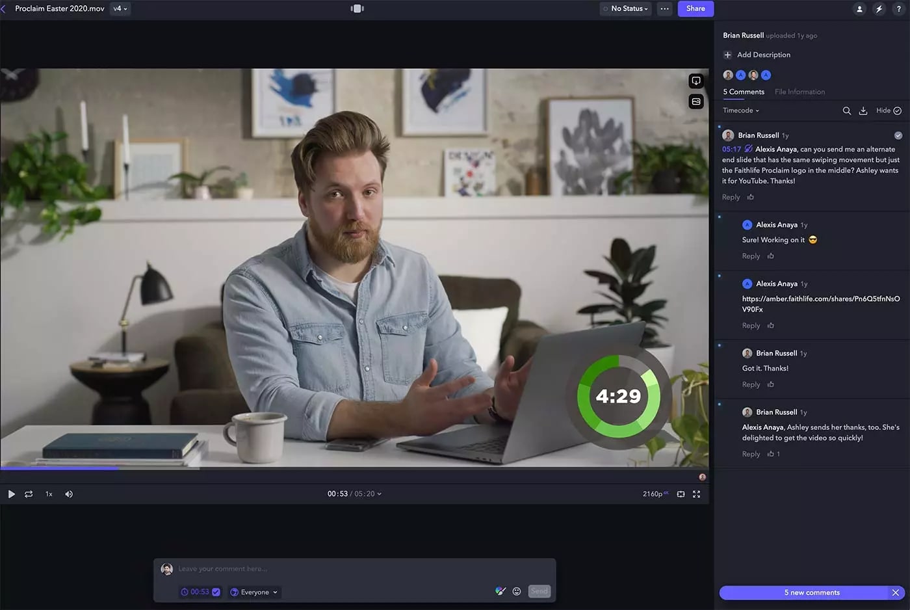Mute the video volume
The height and width of the screenshot is (610, 910).
[69, 494]
